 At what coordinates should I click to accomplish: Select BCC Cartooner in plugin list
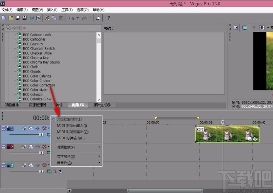(34, 39)
